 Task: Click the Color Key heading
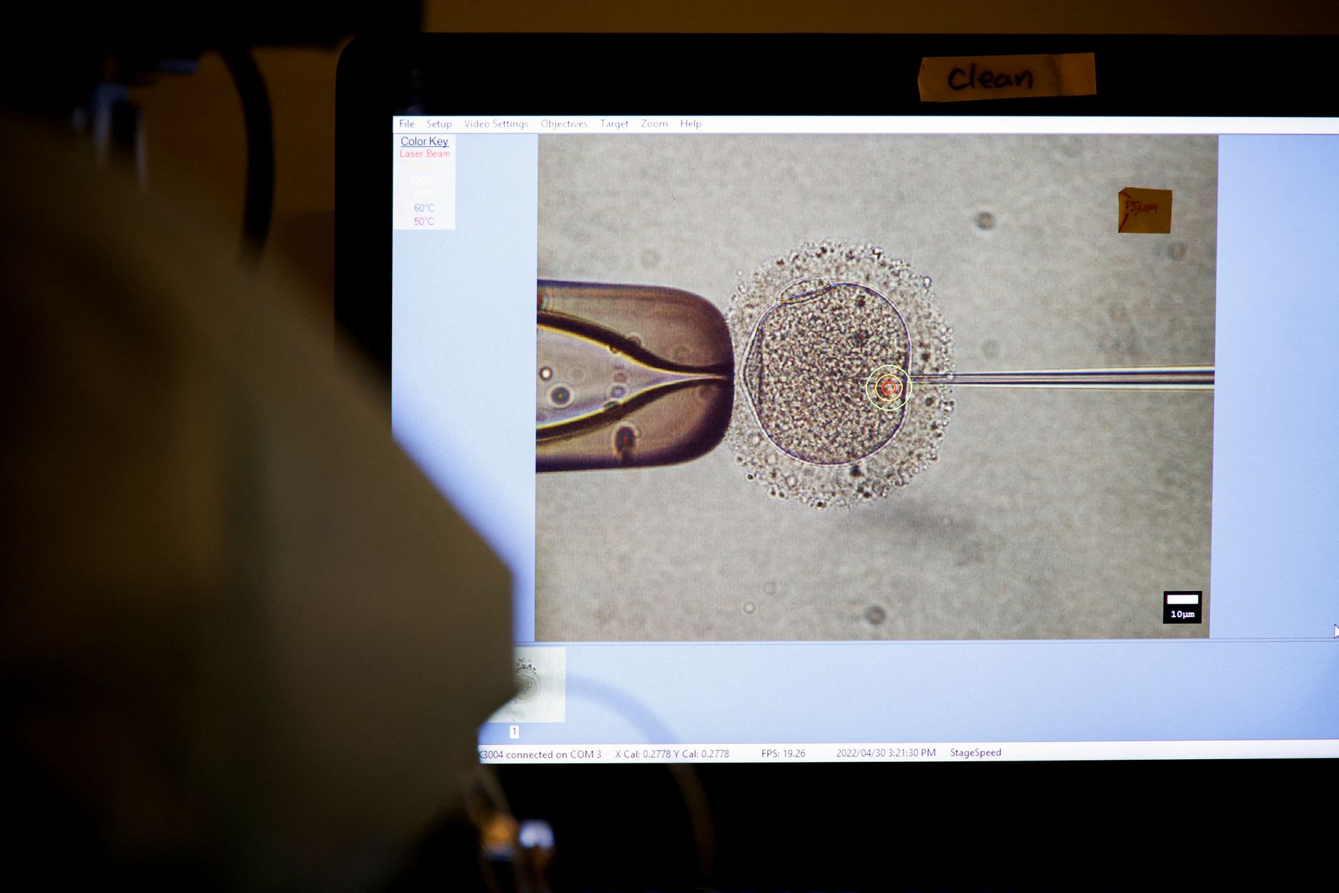point(424,141)
